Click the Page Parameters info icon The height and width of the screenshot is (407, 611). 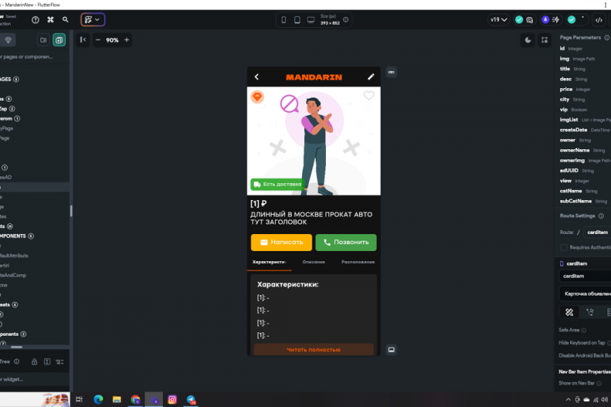(x=607, y=38)
